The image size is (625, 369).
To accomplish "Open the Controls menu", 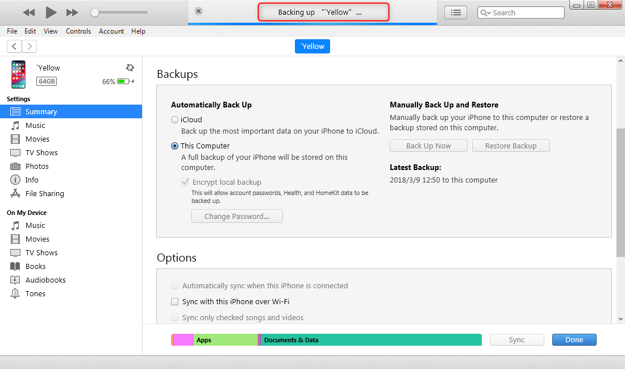I will point(78,31).
